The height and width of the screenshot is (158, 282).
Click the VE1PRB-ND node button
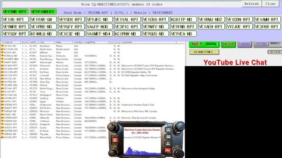[43, 26]
